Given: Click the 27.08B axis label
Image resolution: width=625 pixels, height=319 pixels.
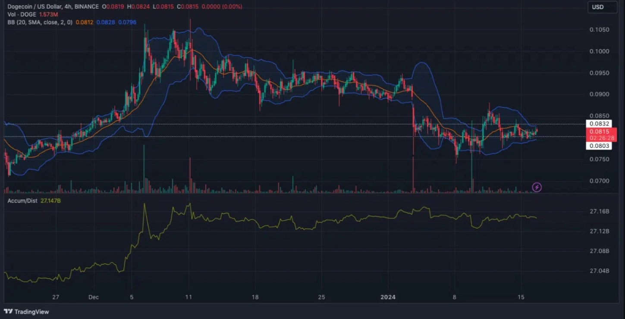Looking at the screenshot, I should pos(600,251).
